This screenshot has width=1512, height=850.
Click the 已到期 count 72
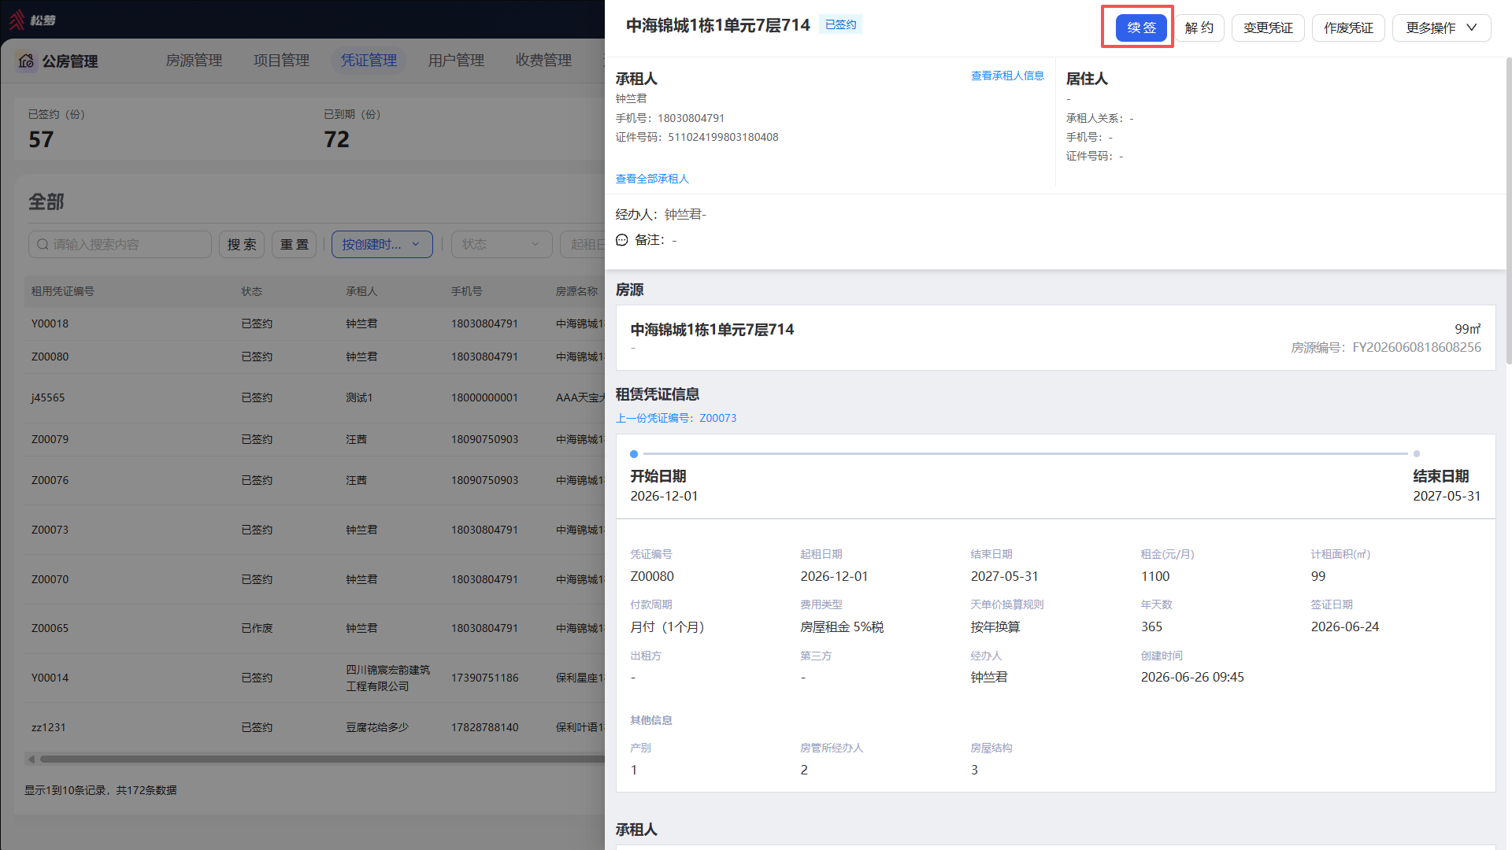[x=336, y=140]
